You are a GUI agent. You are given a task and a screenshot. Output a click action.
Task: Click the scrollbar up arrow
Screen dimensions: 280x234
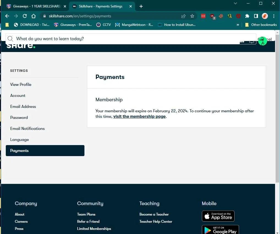pyautogui.click(x=277, y=32)
